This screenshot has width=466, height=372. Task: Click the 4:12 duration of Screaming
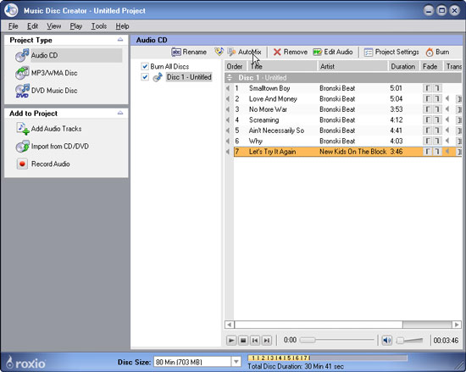(x=397, y=120)
